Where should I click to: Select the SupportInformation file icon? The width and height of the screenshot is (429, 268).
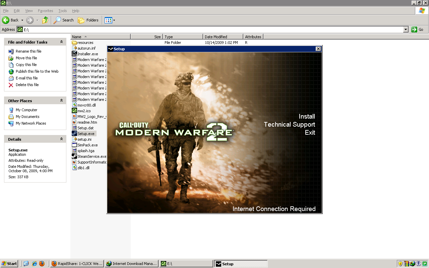pos(74,162)
